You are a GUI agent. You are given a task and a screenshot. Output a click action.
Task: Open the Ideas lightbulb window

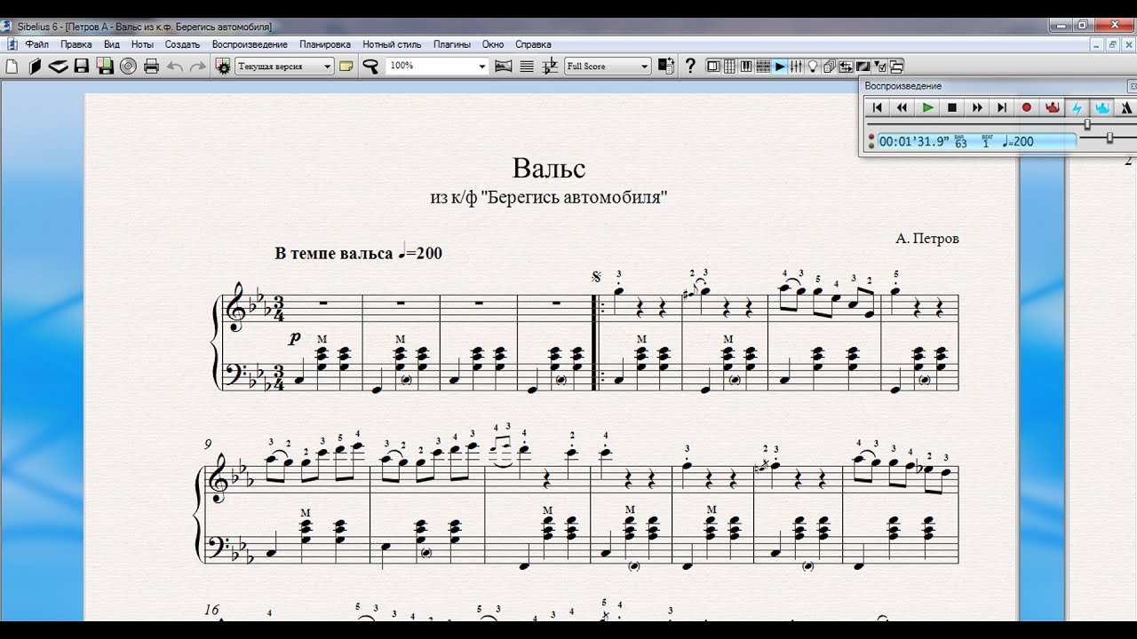pyautogui.click(x=813, y=66)
